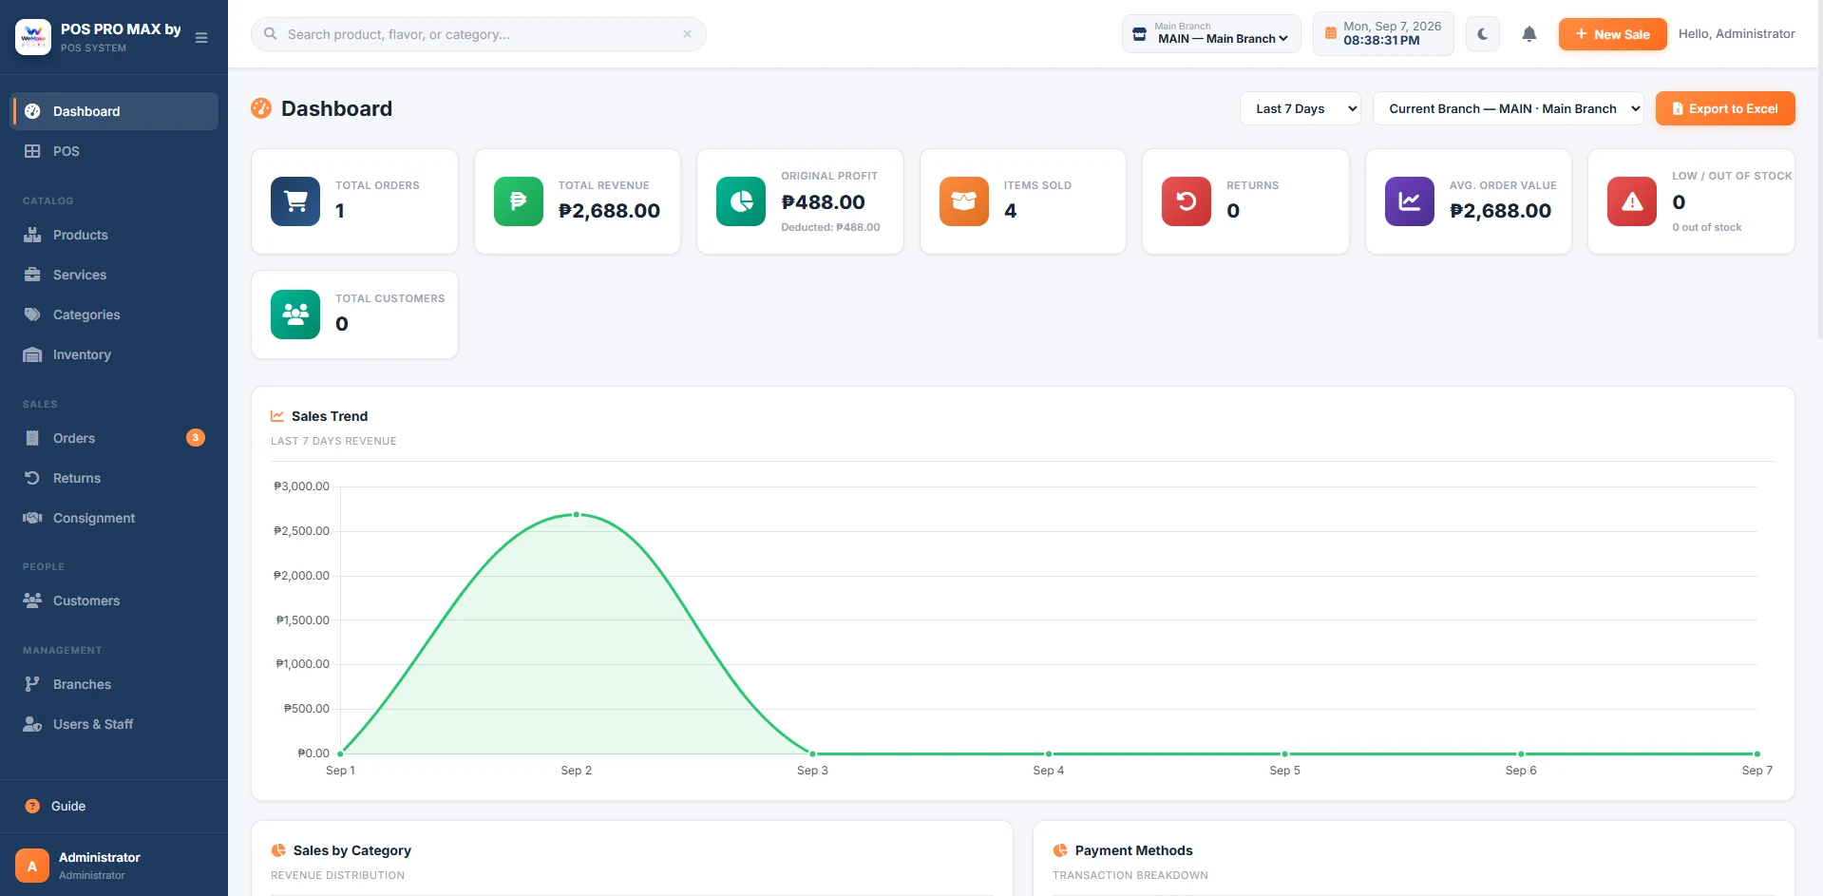The height and width of the screenshot is (896, 1823).
Task: Click the shopping cart Total Orders icon
Action: 295,201
